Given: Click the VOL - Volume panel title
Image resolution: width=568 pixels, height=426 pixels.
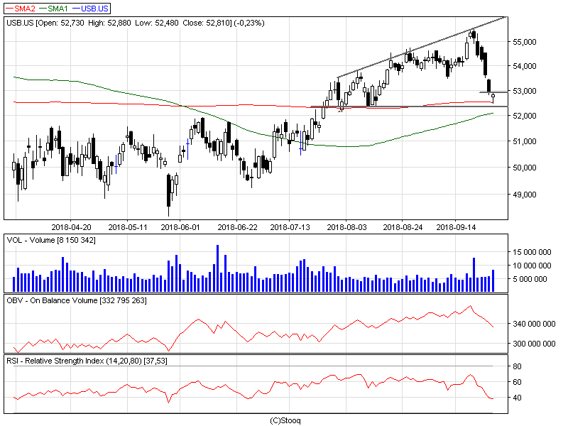Looking at the screenshot, I should [51, 240].
